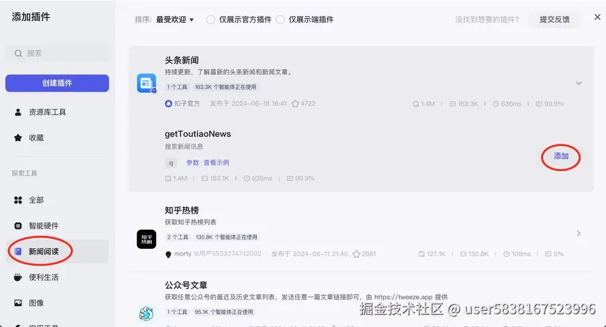The image size is (606, 327).
Task: Open the 收藏 section
Action: (x=58, y=138)
